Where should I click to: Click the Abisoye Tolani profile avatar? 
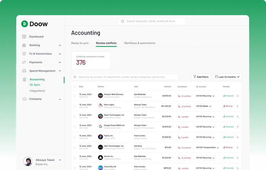[x=28, y=161]
